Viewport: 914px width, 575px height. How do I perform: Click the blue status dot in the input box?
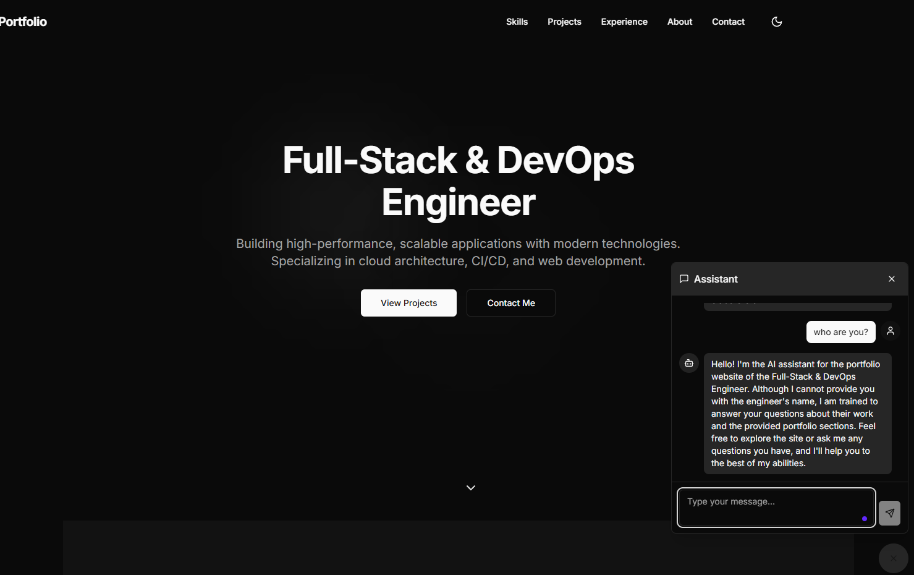(864, 519)
